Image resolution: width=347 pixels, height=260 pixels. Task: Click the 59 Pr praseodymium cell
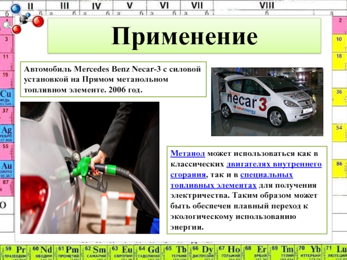14,252
